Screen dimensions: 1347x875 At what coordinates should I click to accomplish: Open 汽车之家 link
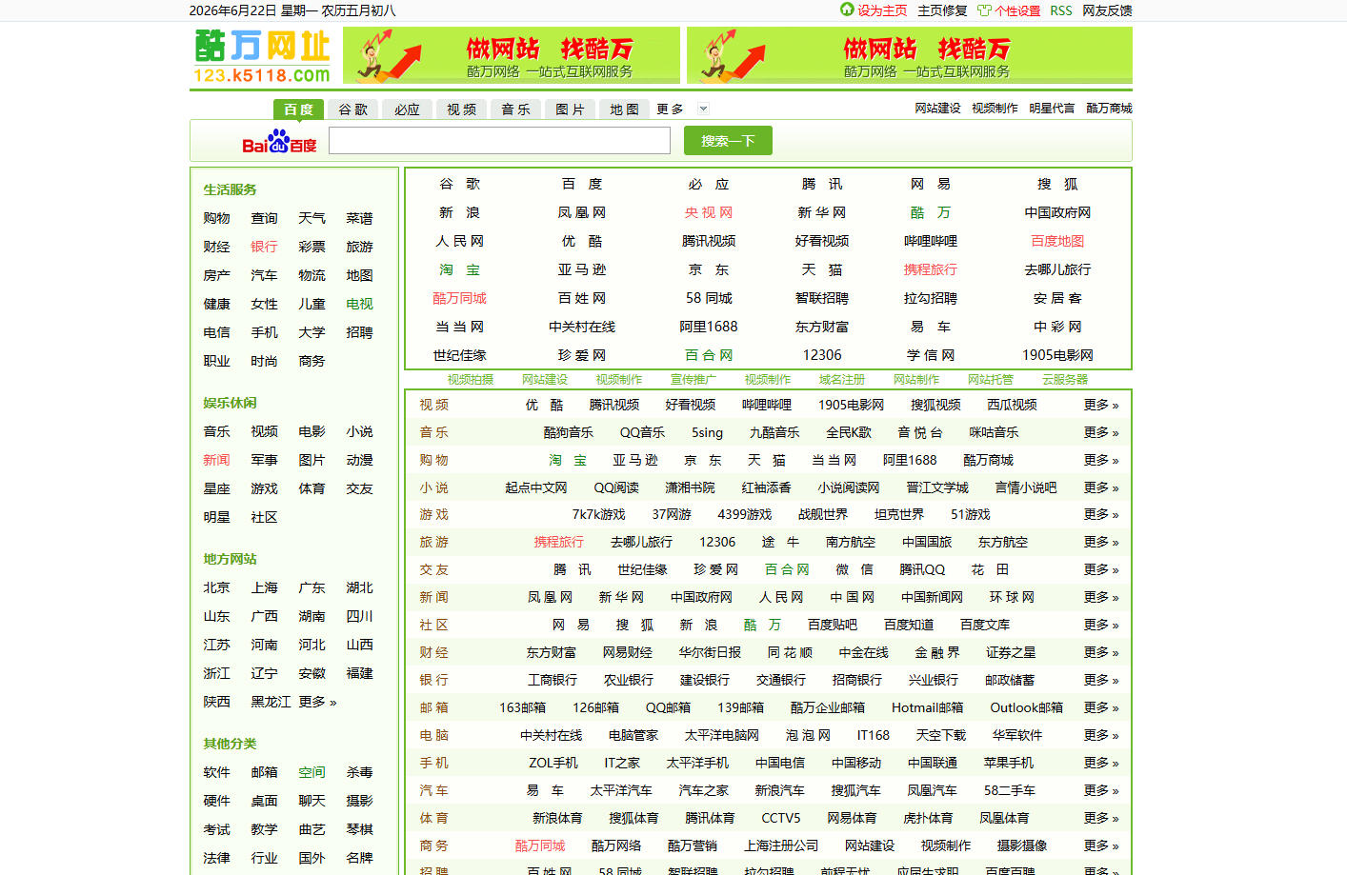click(704, 790)
